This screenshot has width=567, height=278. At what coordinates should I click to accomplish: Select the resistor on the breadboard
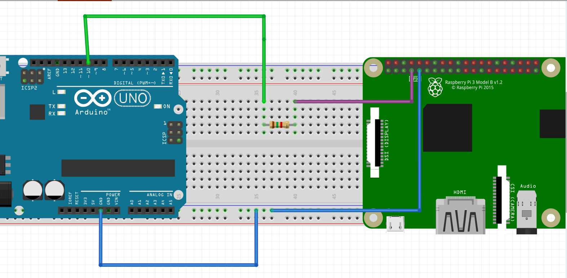279,125
